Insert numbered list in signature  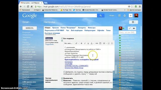coord(109,43)
